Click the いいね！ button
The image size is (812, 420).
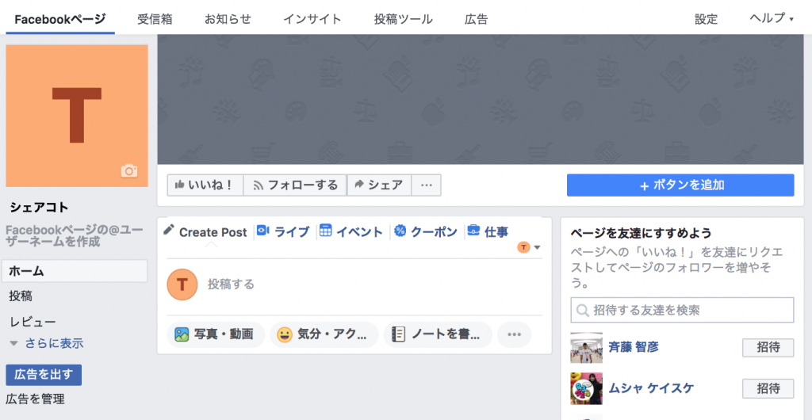tap(205, 185)
